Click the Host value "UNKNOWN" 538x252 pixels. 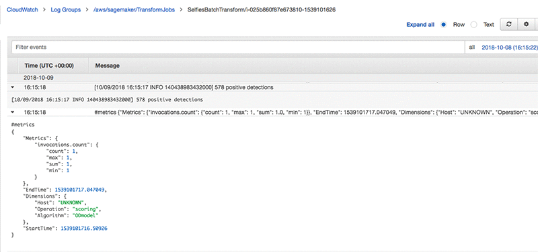[x=71, y=202]
